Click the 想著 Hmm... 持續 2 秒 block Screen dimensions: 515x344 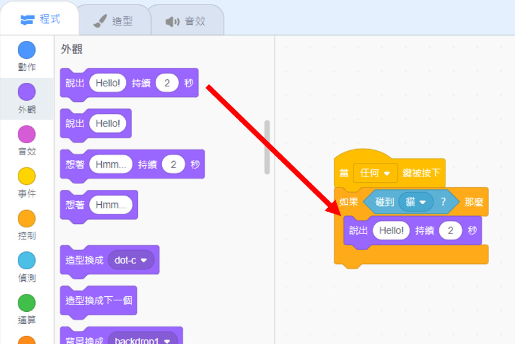coord(132,165)
